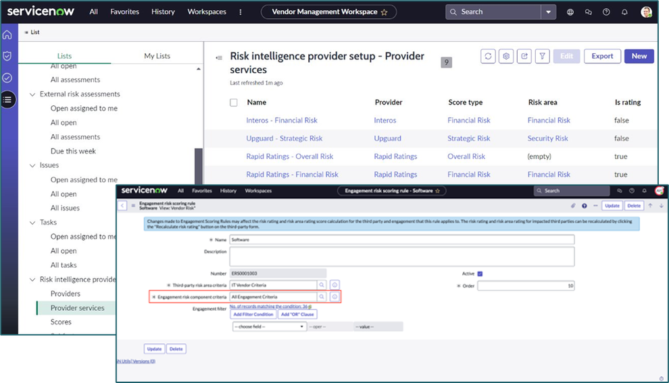The height and width of the screenshot is (383, 669).
Task: Switch to the My Lists tab
Action: 157,56
